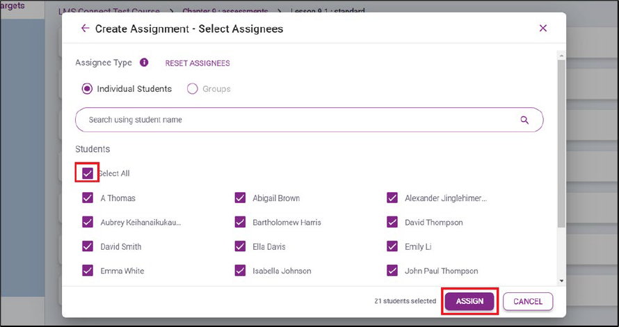Click the back arrow in dialog header
619x327 pixels.
pyautogui.click(x=85, y=29)
